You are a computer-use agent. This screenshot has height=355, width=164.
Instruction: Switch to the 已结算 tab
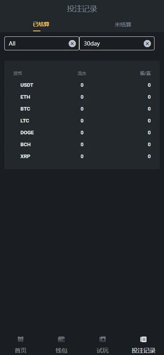coord(41,25)
